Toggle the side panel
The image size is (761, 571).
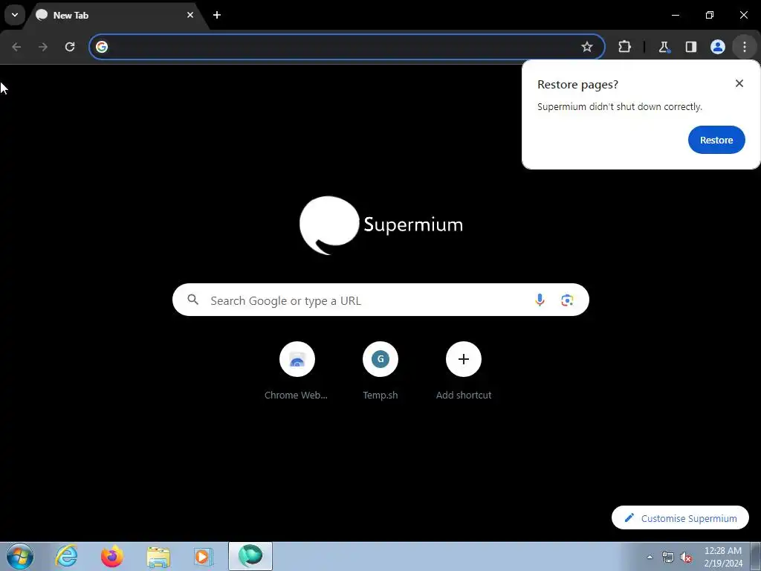click(690, 47)
